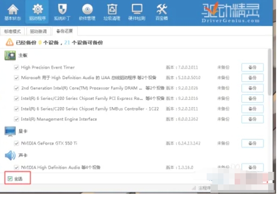Click version text 6.14.13.142
277x197 pixels.
189,143
